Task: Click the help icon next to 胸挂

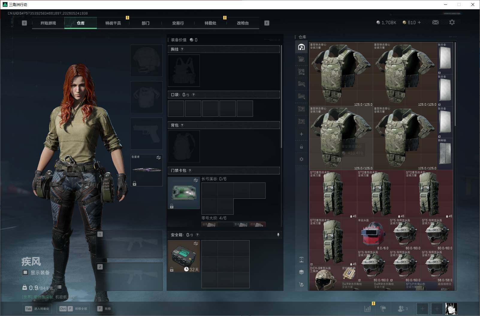Action: click(x=182, y=49)
